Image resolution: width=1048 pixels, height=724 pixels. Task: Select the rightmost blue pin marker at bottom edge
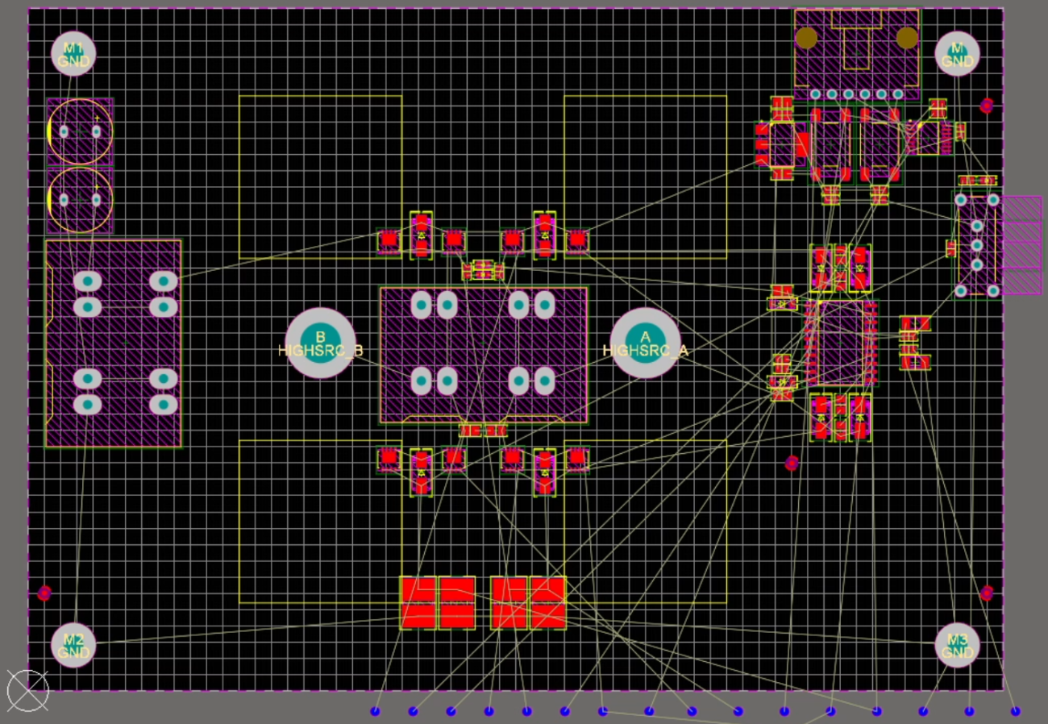pos(1015,710)
